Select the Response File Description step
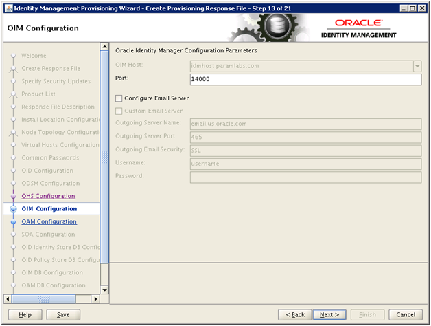The width and height of the screenshot is (431, 326). pos(58,107)
